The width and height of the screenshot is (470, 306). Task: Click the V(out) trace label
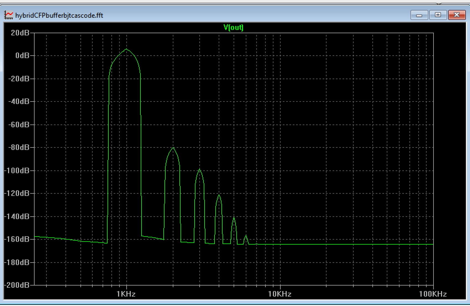tap(233, 27)
